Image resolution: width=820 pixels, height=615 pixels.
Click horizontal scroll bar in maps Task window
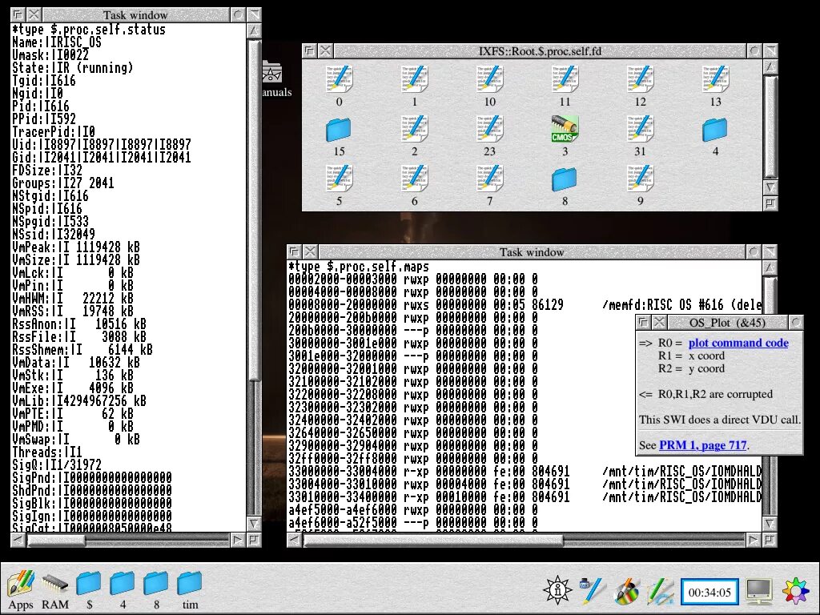[434, 540]
